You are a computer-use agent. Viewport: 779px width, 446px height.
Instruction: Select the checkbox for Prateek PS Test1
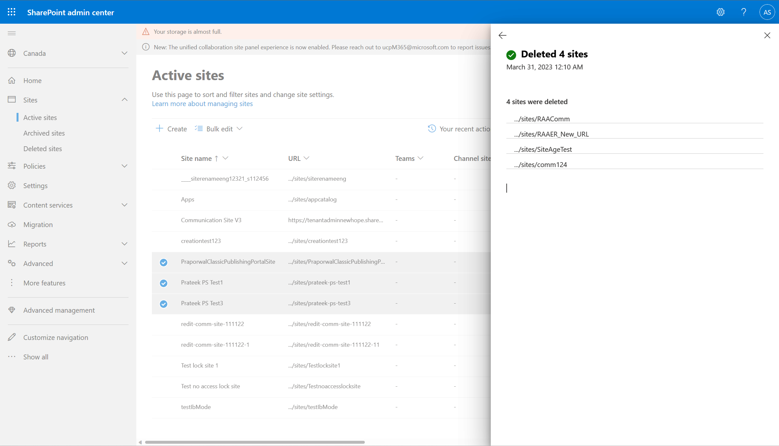[163, 283]
